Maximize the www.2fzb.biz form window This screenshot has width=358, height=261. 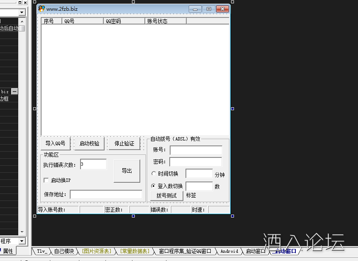pyautogui.click(x=209, y=9)
